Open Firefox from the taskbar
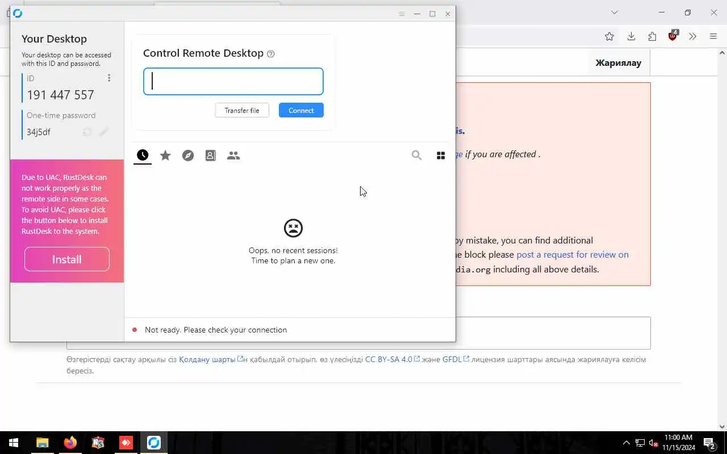The height and width of the screenshot is (454, 727). point(70,443)
